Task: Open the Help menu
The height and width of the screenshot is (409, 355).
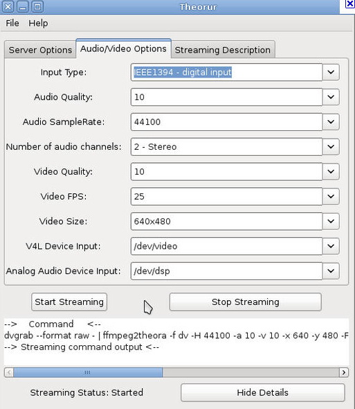Action: [38, 23]
